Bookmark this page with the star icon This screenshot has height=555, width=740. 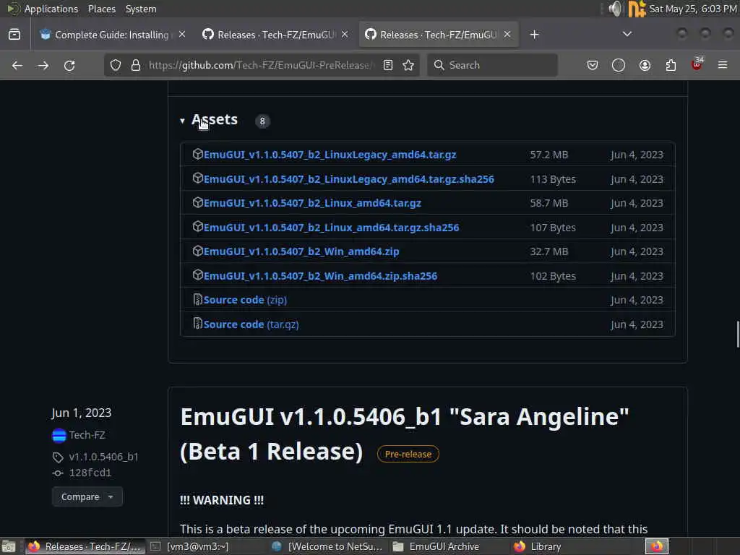pos(409,65)
